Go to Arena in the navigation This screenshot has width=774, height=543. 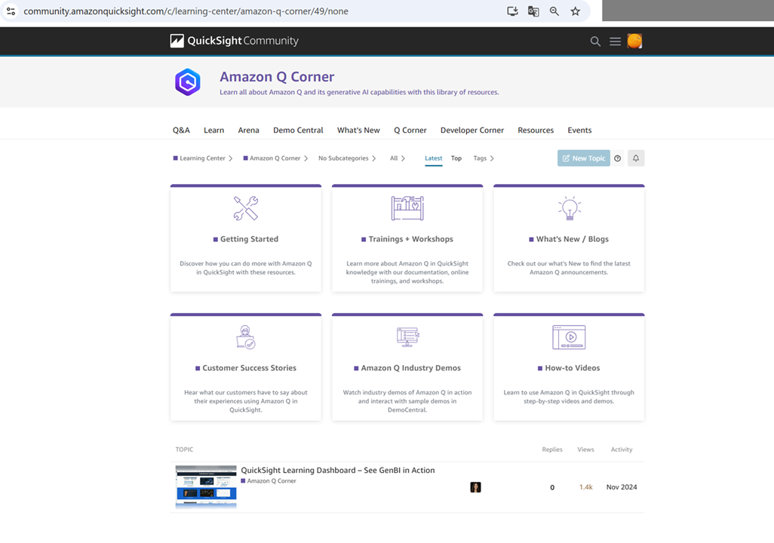(x=248, y=130)
